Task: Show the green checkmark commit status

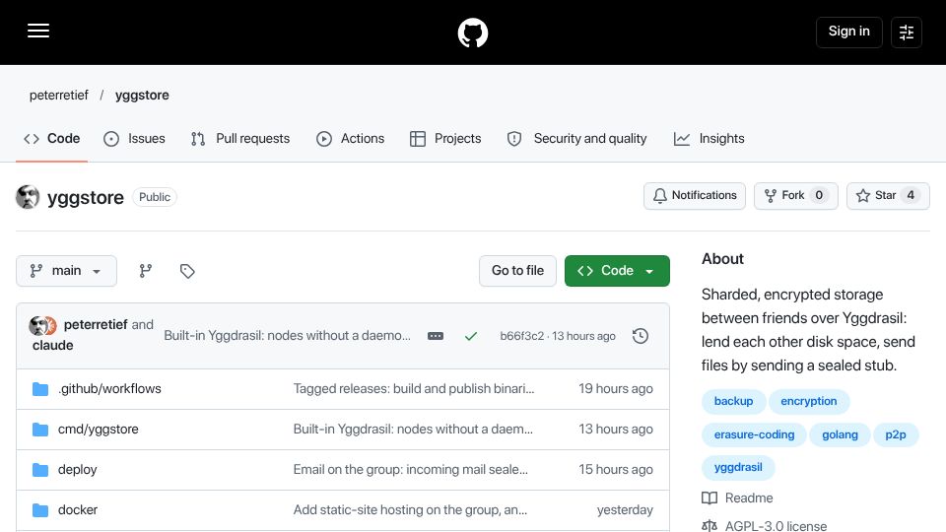Action: 471,336
